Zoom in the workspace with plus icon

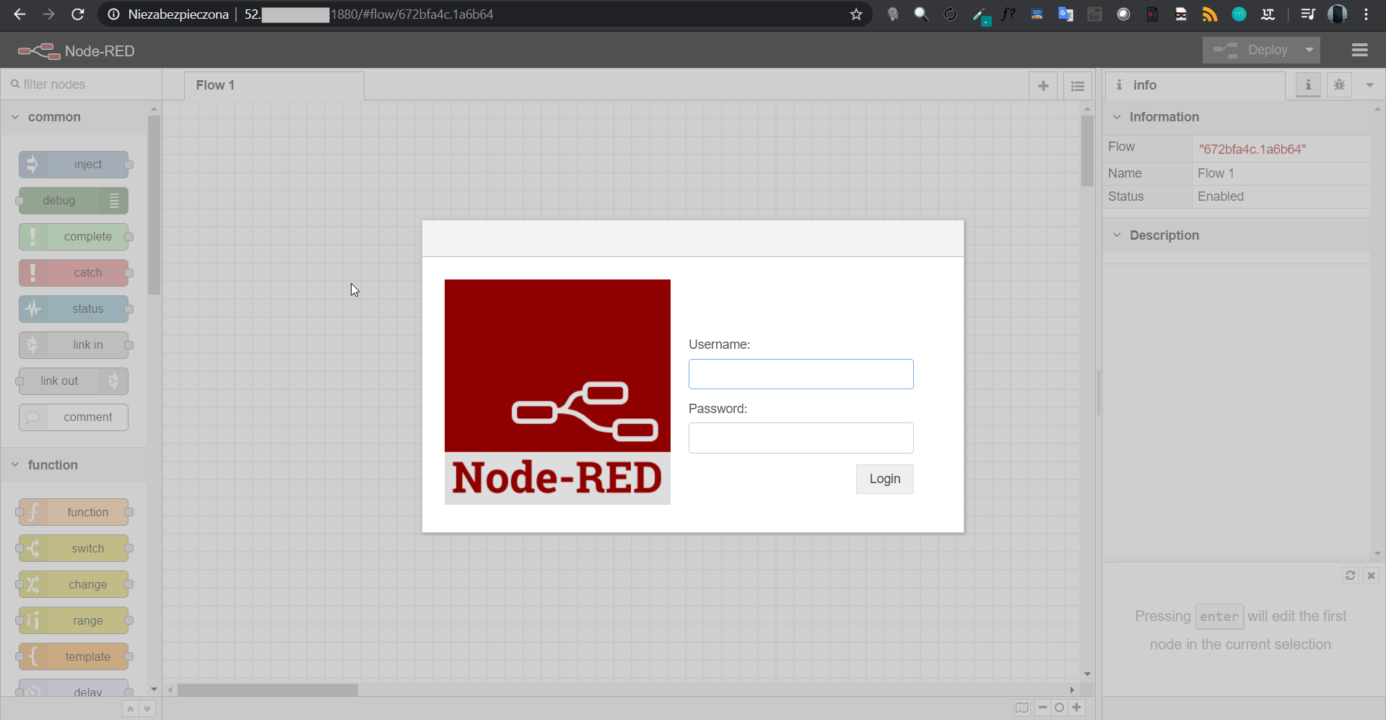tap(1076, 708)
